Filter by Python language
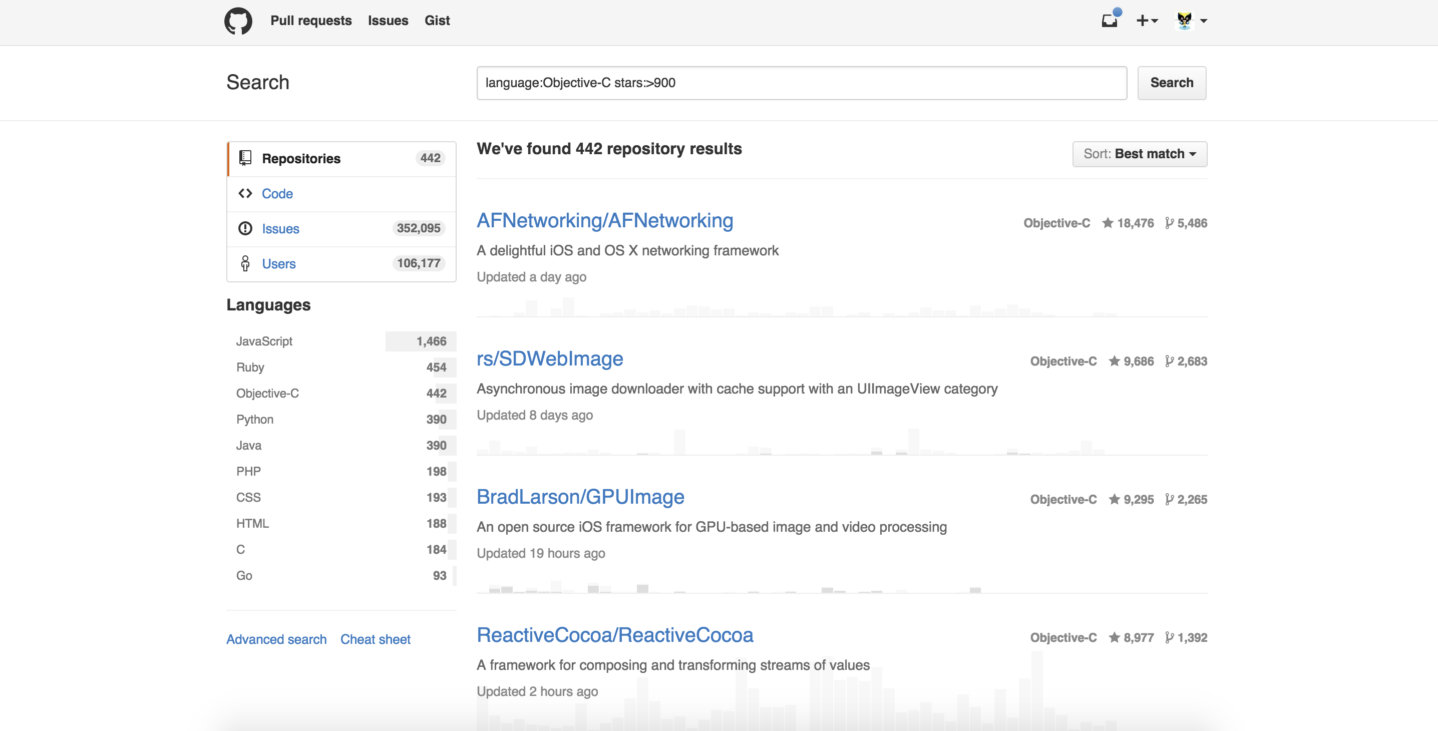Image resolution: width=1438 pixels, height=731 pixels. 341,420
